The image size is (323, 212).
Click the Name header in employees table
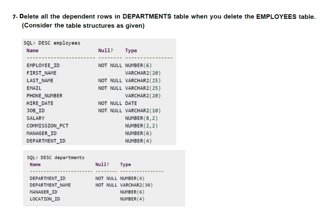point(32,51)
